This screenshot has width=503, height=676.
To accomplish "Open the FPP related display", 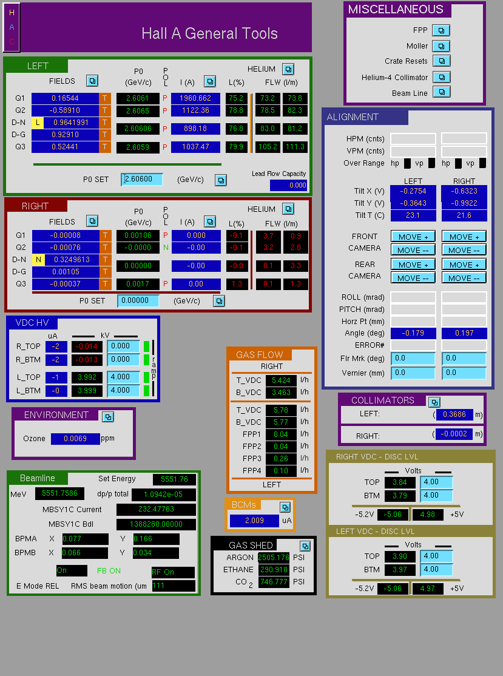I will (441, 30).
